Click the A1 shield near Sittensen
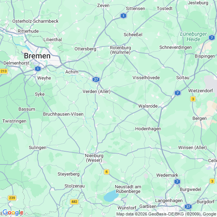217x217 pixels. [x=123, y=16]
